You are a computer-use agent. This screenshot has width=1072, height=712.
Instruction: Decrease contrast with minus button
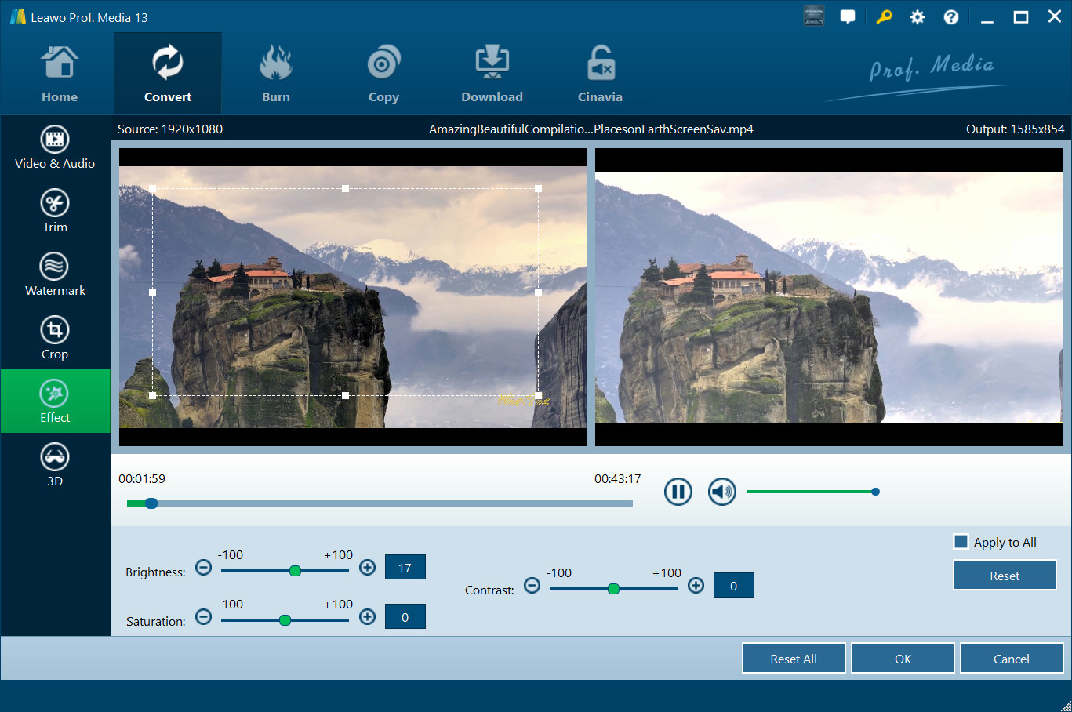(x=532, y=586)
